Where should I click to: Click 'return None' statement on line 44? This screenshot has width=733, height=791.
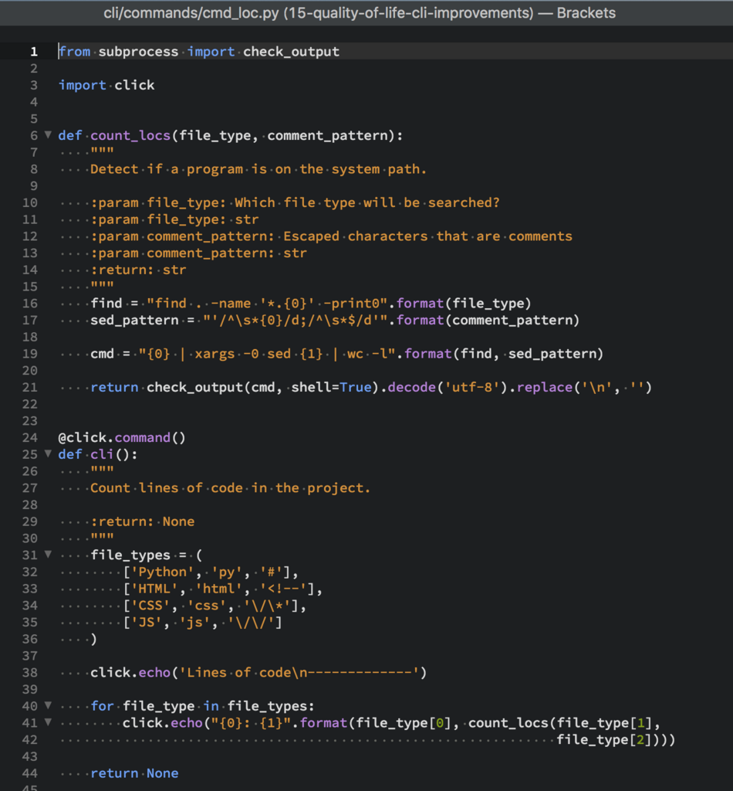(x=134, y=773)
